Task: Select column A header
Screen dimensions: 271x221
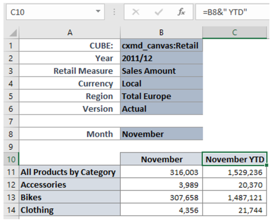Action: (x=70, y=33)
